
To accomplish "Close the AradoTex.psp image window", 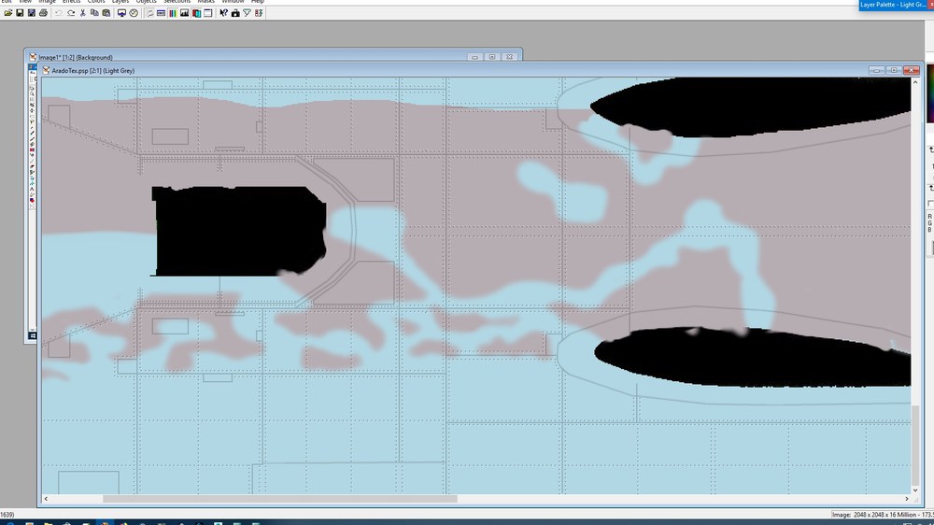I will [x=912, y=70].
